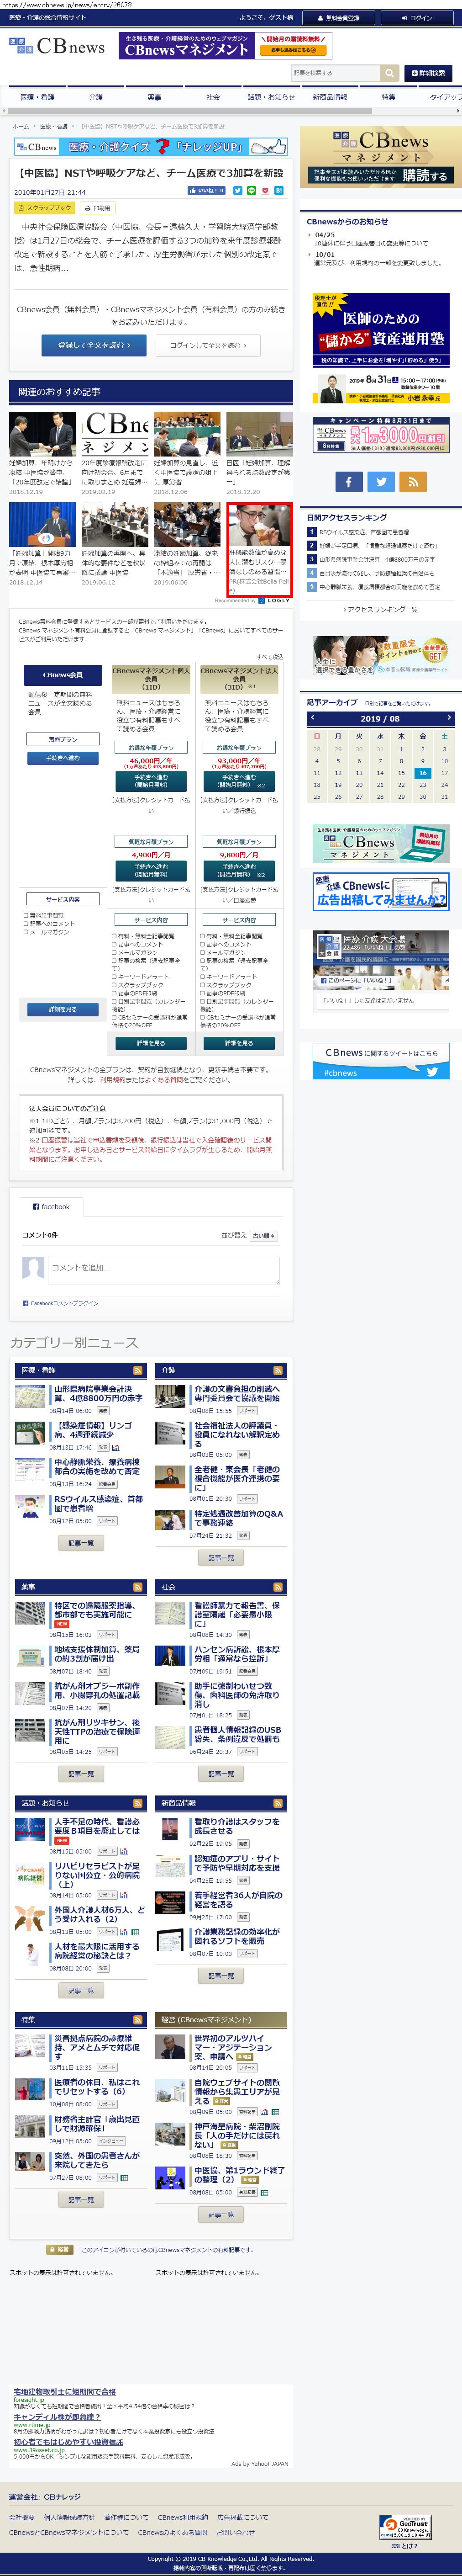Click the Twitter square icon in sidebar

(381, 482)
